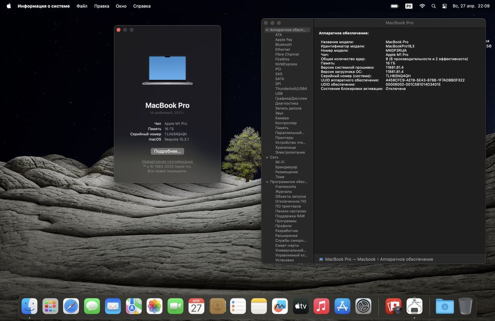Select Программы in the software list
495x321 pixels.
[286, 221]
